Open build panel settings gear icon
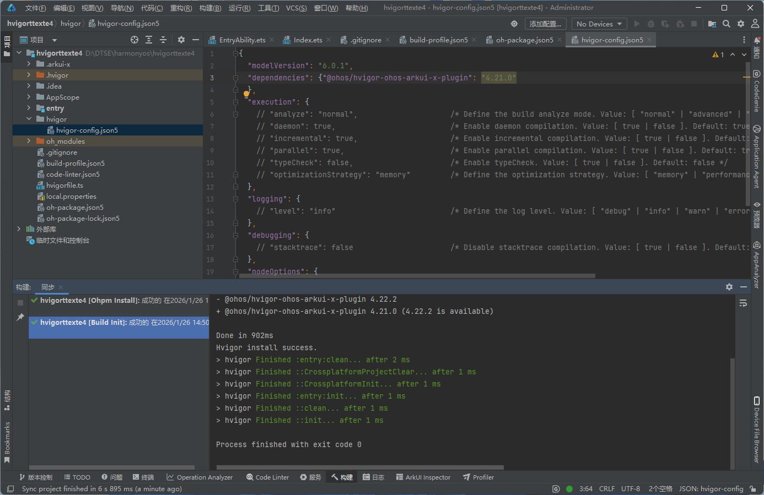Image resolution: width=764 pixels, height=495 pixels. [729, 287]
